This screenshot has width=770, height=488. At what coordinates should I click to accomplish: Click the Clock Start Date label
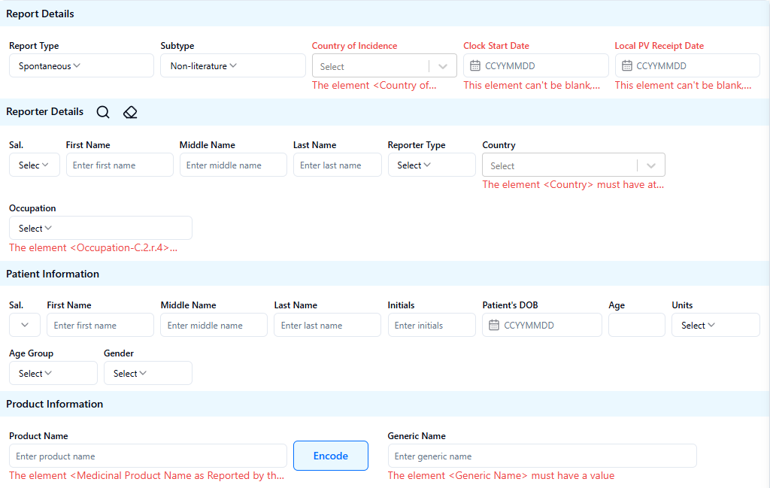point(496,46)
